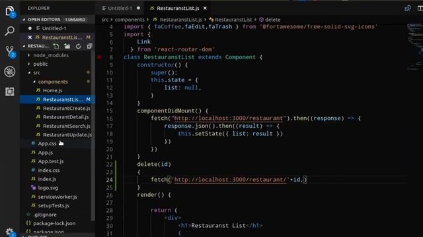Click the RestauranstList.js breadcrumb
The height and width of the screenshot is (237, 423).
tap(180, 20)
